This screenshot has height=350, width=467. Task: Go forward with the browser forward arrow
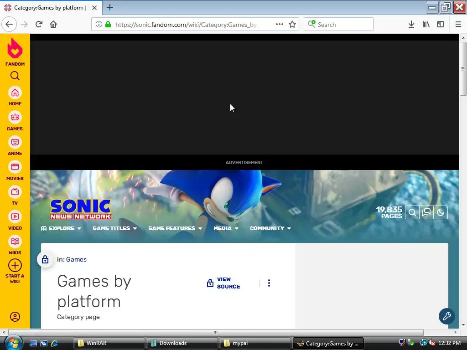point(24,24)
